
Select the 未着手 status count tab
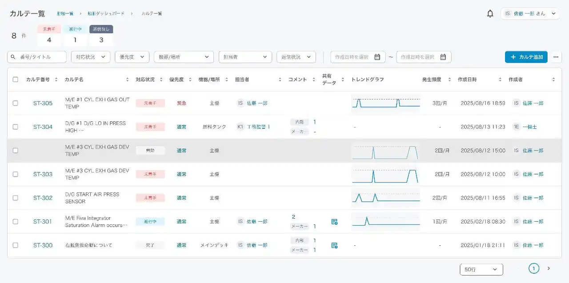pyautogui.click(x=49, y=36)
